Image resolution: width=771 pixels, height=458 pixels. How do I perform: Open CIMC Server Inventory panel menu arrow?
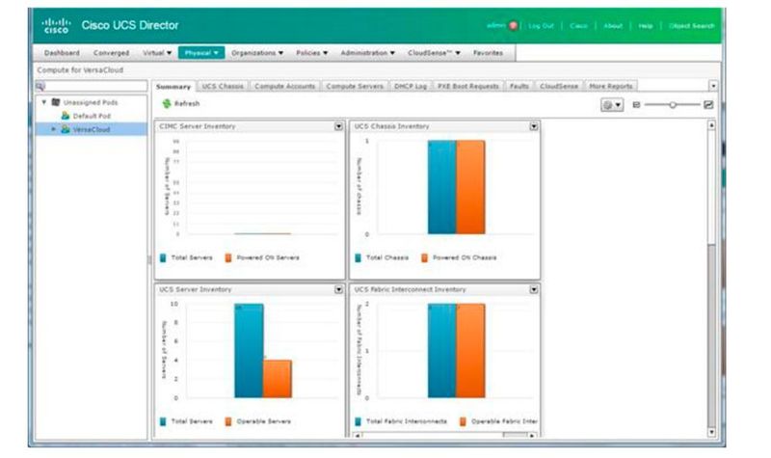[339, 126]
